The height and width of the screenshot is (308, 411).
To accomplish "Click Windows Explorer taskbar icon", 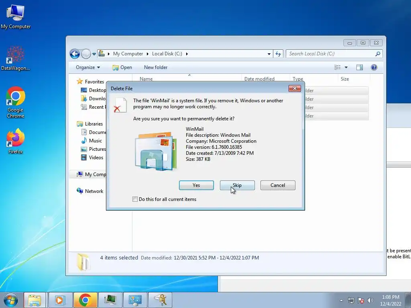I will point(35,300).
